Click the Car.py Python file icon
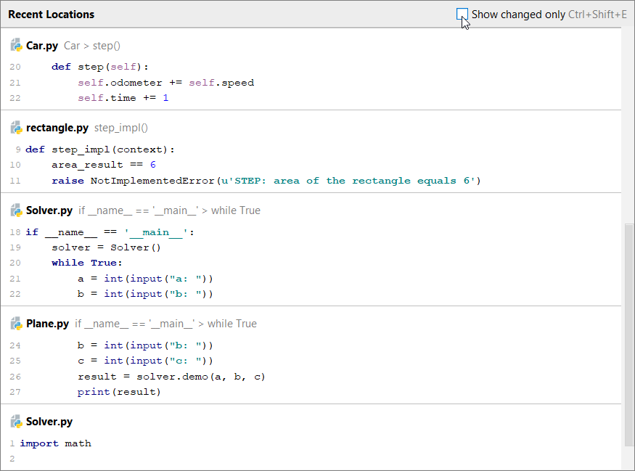This screenshot has width=635, height=471. tap(16, 46)
